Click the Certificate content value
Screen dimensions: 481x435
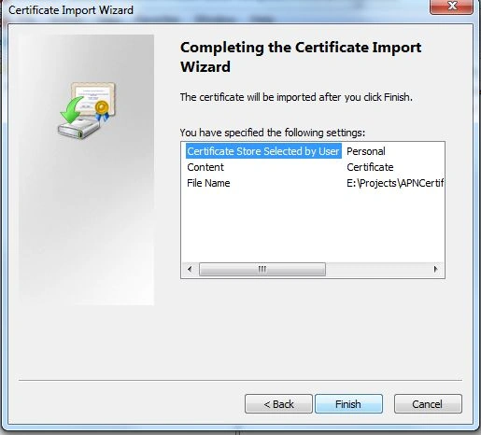pos(370,167)
